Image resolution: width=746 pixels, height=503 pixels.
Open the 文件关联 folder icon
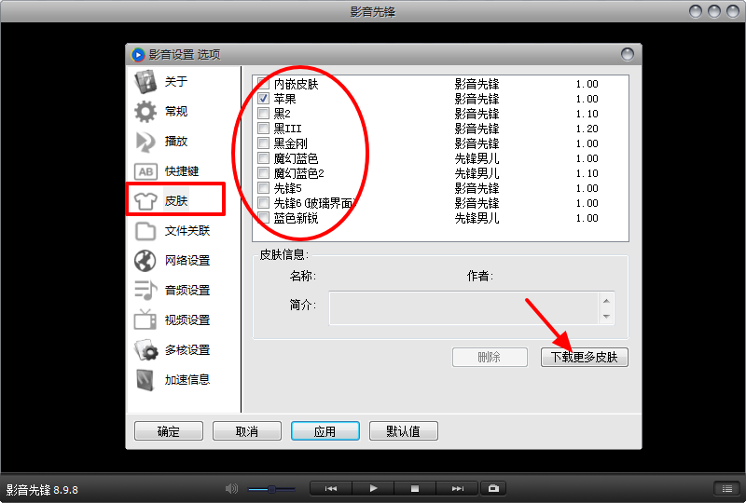tap(145, 231)
